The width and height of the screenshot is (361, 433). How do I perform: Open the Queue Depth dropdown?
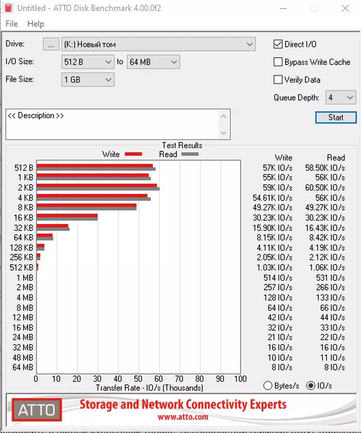350,98
